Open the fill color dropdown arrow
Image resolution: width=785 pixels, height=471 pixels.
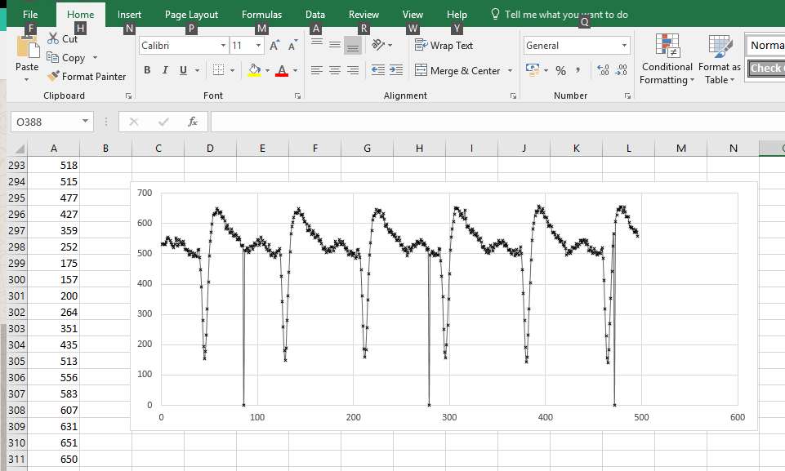[265, 71]
